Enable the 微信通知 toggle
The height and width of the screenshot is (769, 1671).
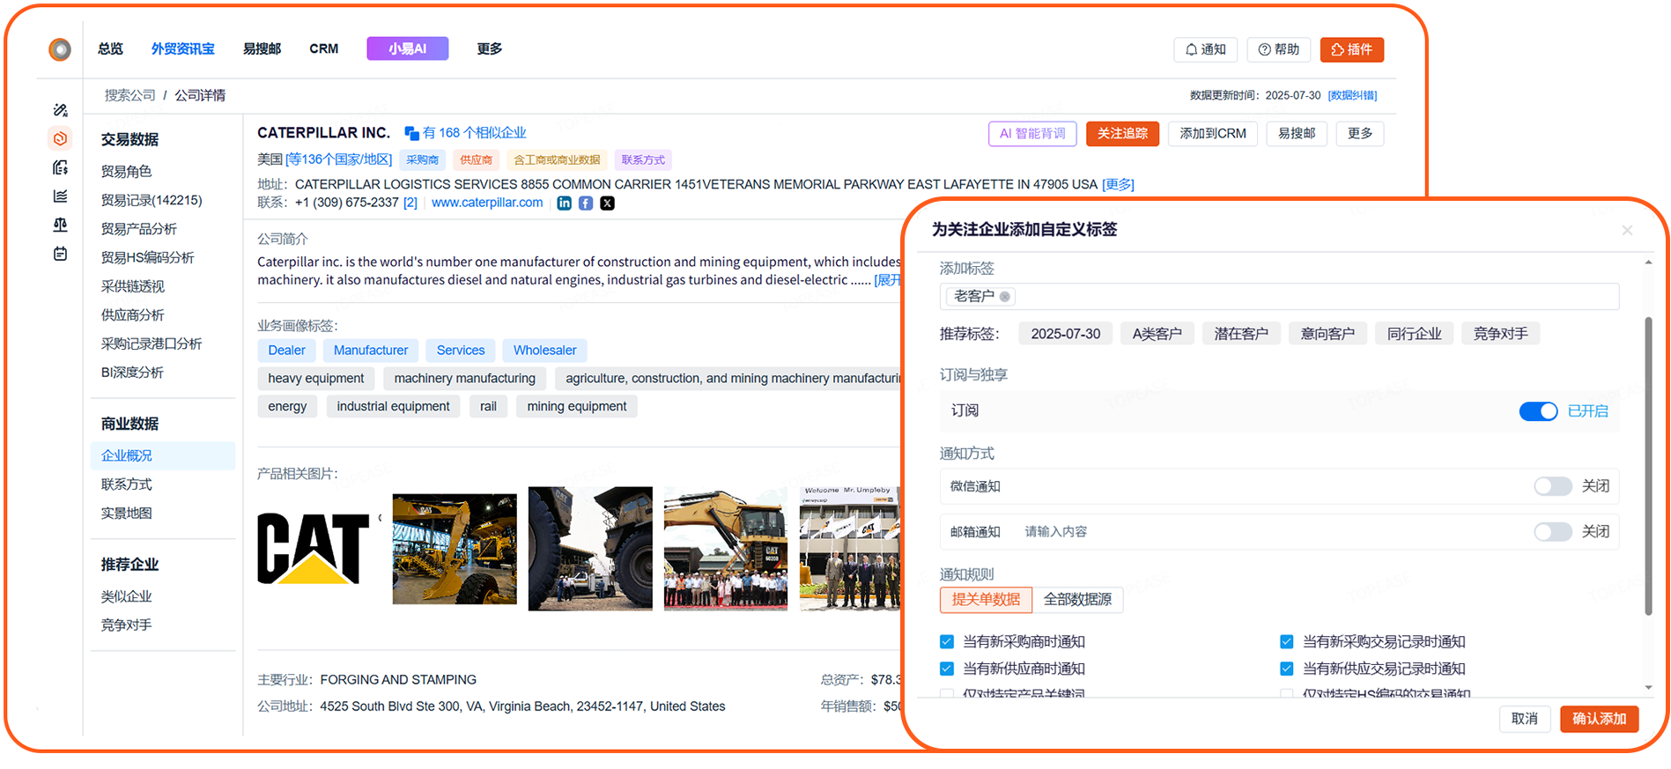pos(1552,486)
